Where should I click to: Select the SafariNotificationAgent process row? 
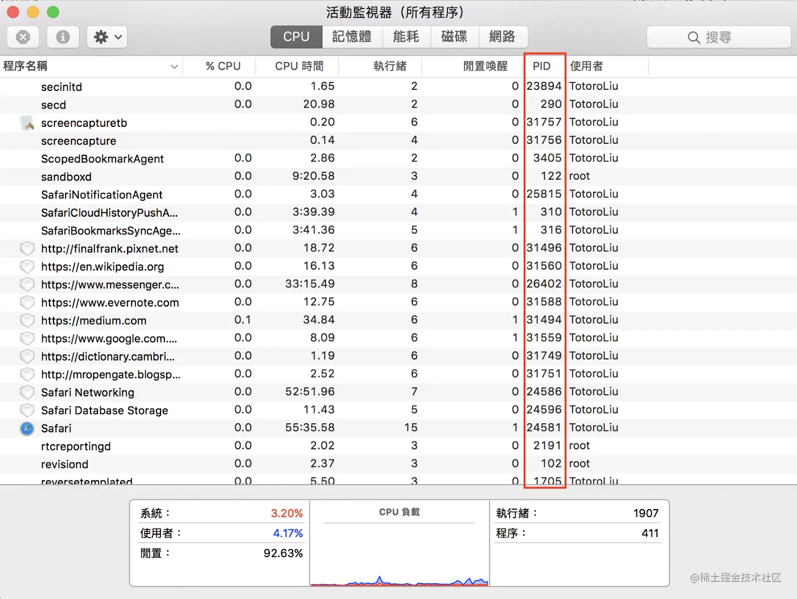click(398, 195)
